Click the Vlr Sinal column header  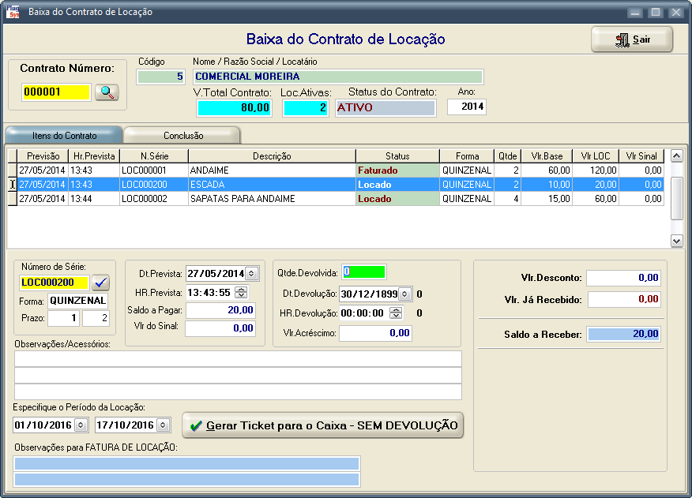pos(641,156)
